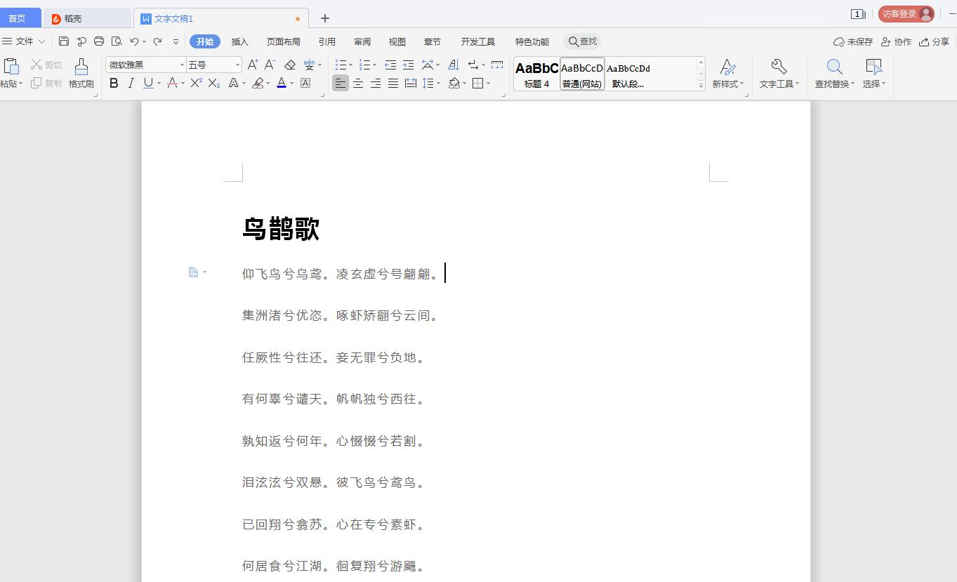Click the 分享 share button
Screen dimensions: 957x582
(935, 41)
